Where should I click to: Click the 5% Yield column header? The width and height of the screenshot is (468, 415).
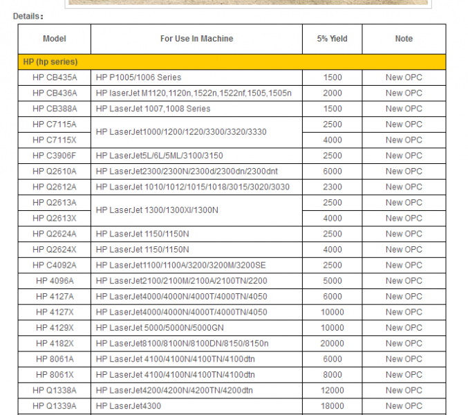click(333, 39)
